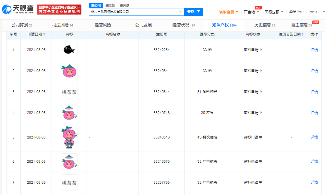
Task: Click the 31-饲料种籽 classification cell
Action: 207,92
